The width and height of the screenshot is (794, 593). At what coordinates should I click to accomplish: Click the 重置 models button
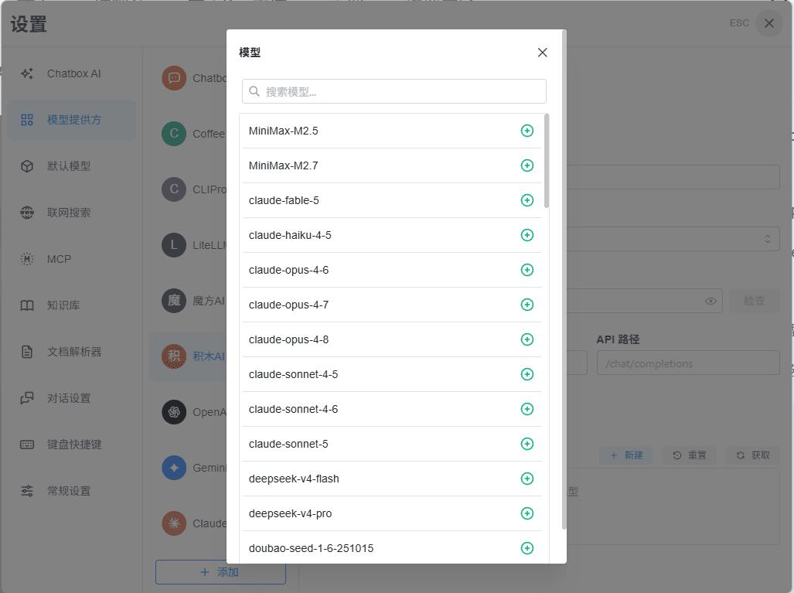coord(689,455)
